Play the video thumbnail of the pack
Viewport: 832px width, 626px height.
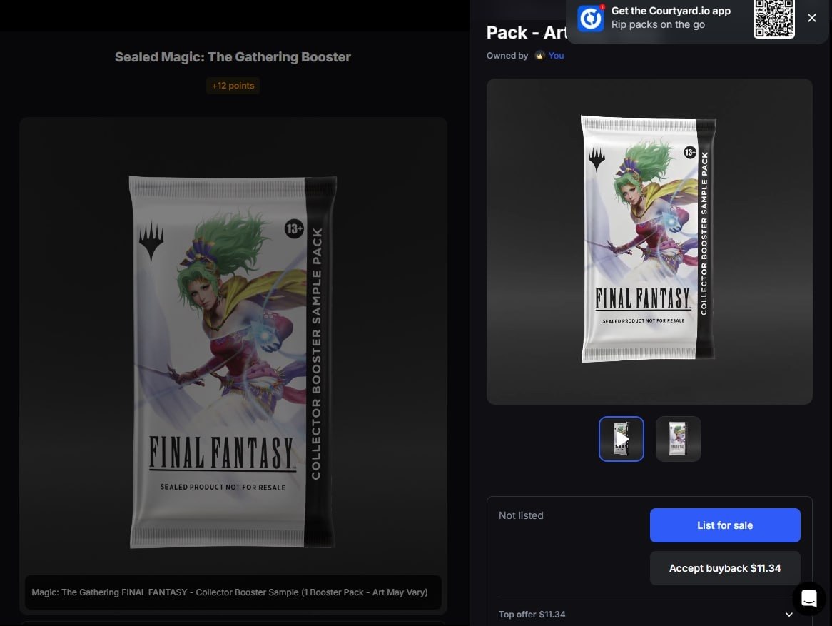click(622, 438)
